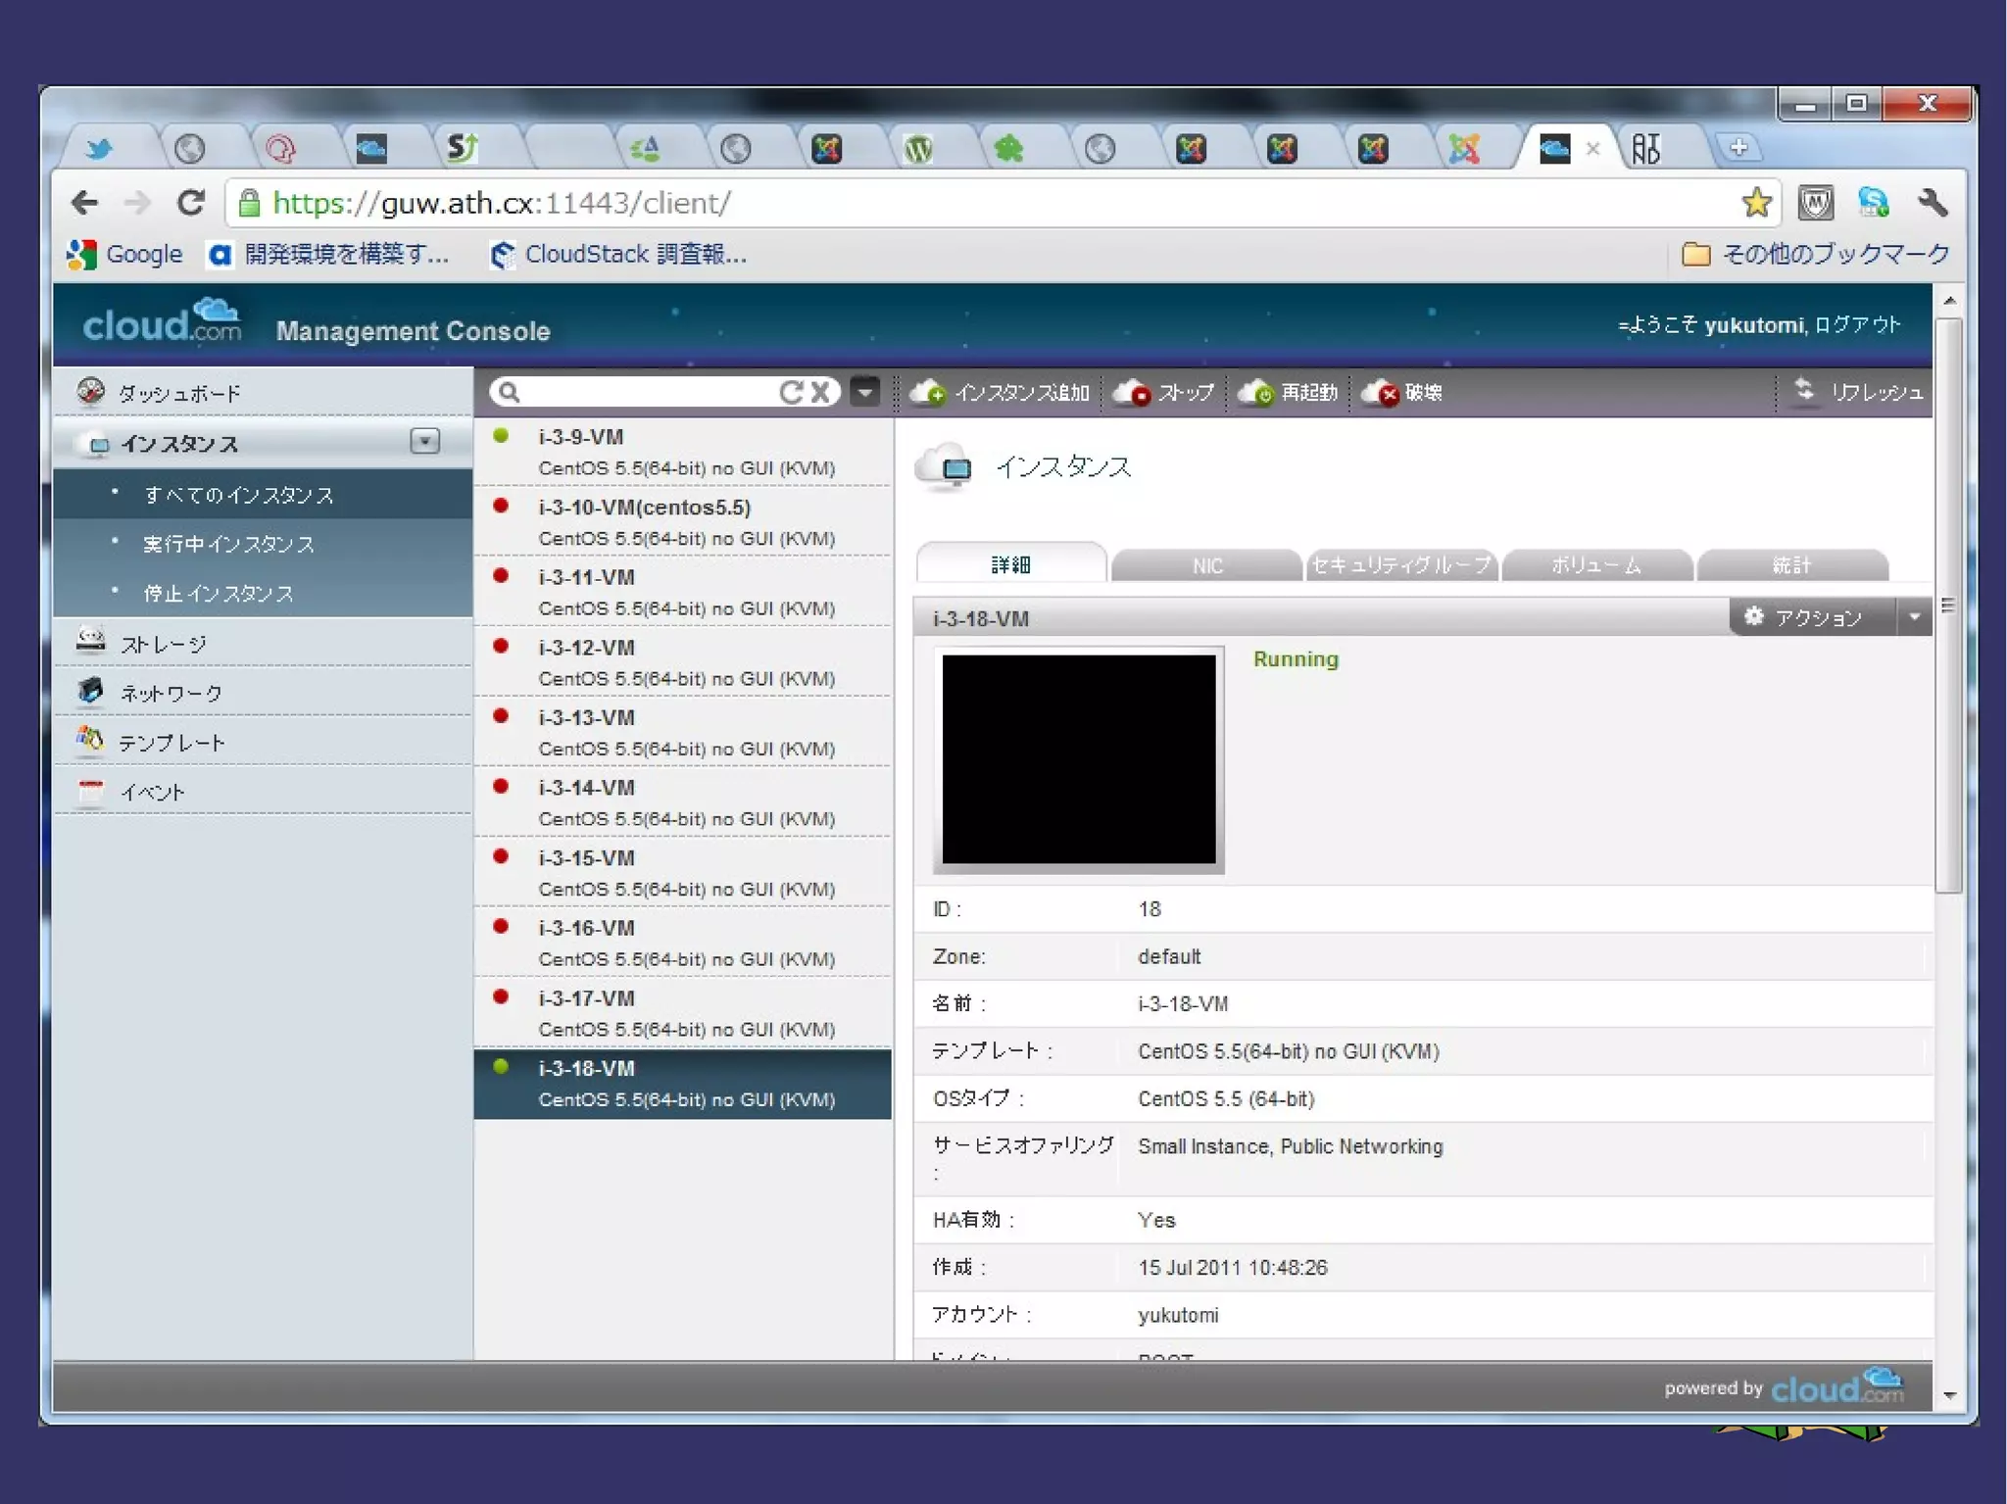Click the cloud.com header logo
The height and width of the screenshot is (1504, 2007).
click(162, 322)
